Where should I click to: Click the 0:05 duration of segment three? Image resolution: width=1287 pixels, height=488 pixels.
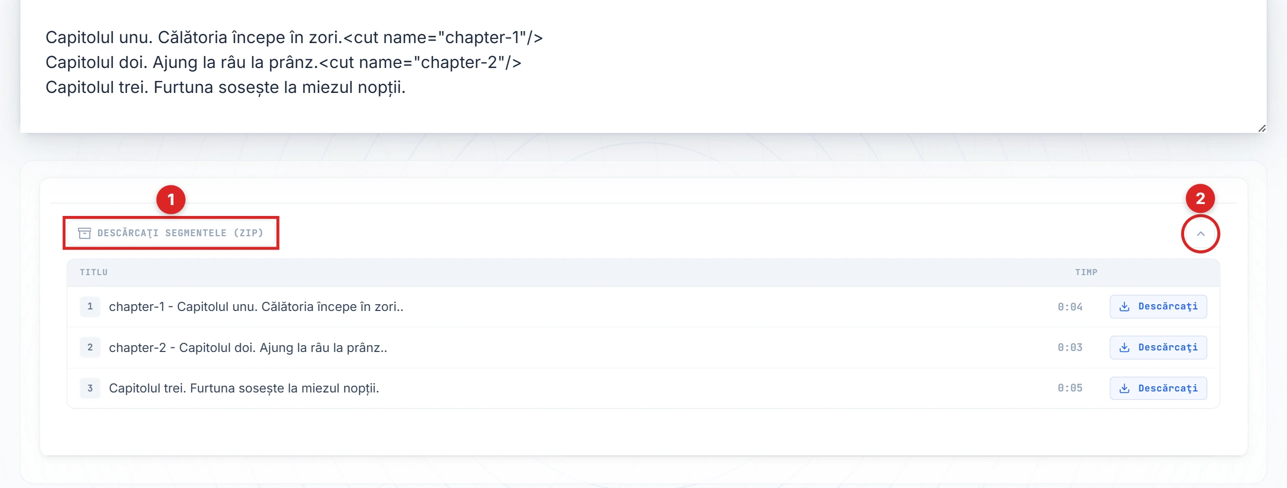tap(1070, 388)
